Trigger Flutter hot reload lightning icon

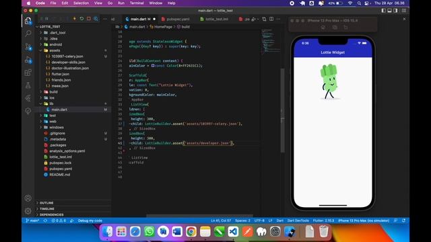pyautogui.click(x=75, y=19)
